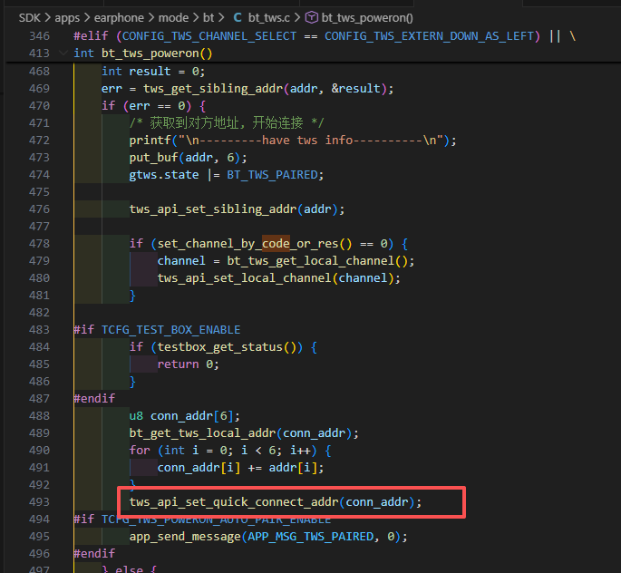Click u8 conn_addr[6] declaration
The width and height of the screenshot is (621, 573).
coord(185,416)
